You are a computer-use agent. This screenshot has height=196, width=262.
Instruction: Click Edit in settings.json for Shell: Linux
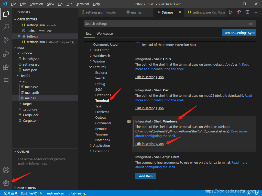tap(149, 77)
